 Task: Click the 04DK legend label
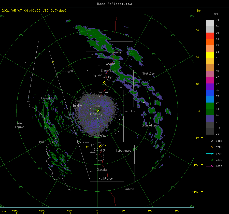pos(219,141)
